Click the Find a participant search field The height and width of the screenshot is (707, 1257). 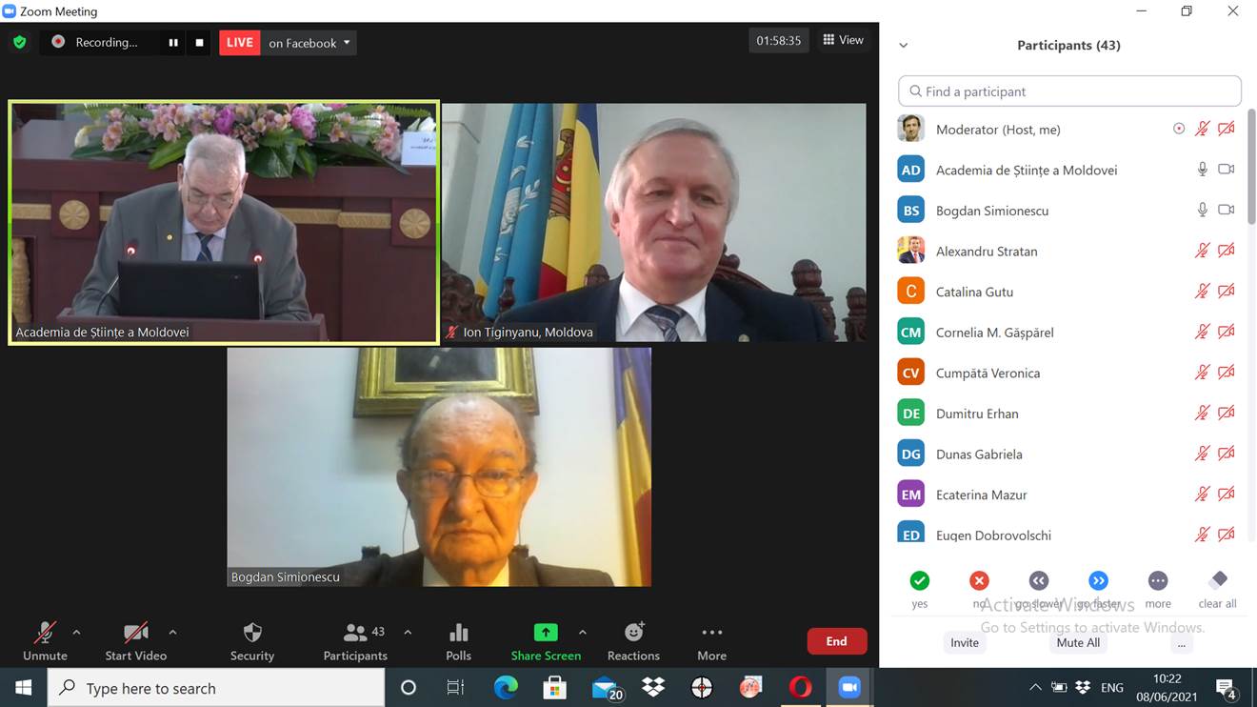[x=1069, y=91]
